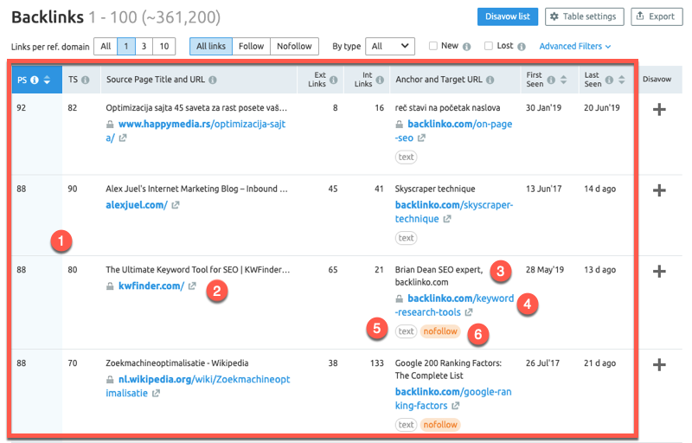Click the Export button

point(657,16)
